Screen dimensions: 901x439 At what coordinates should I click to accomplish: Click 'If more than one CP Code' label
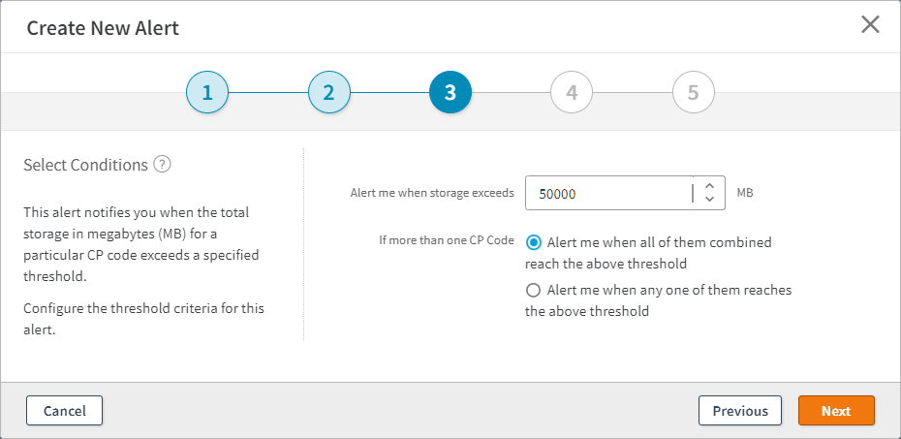pyautogui.click(x=447, y=239)
